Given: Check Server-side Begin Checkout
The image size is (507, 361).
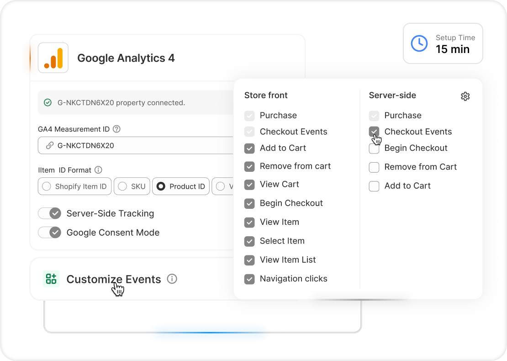Looking at the screenshot, I should pos(374,148).
